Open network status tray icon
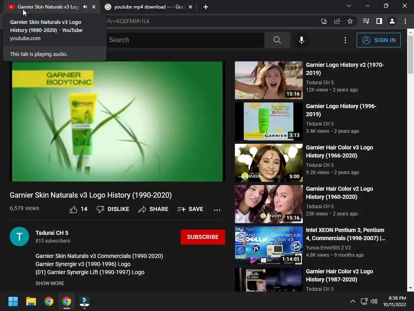Image resolution: width=414 pixels, height=311 pixels. (364, 301)
